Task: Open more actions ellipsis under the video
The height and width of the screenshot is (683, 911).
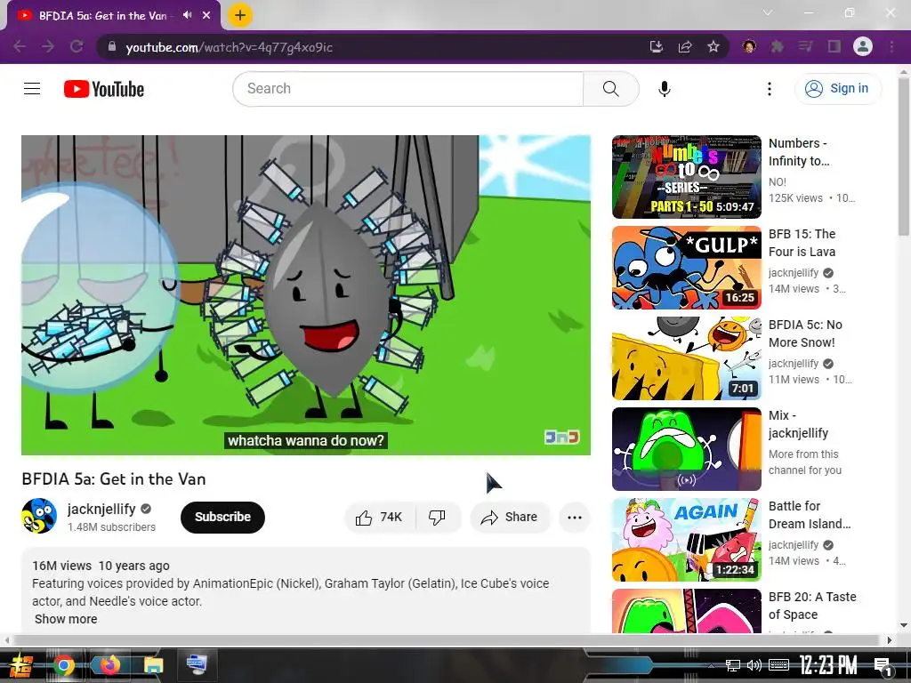Action: 574,517
